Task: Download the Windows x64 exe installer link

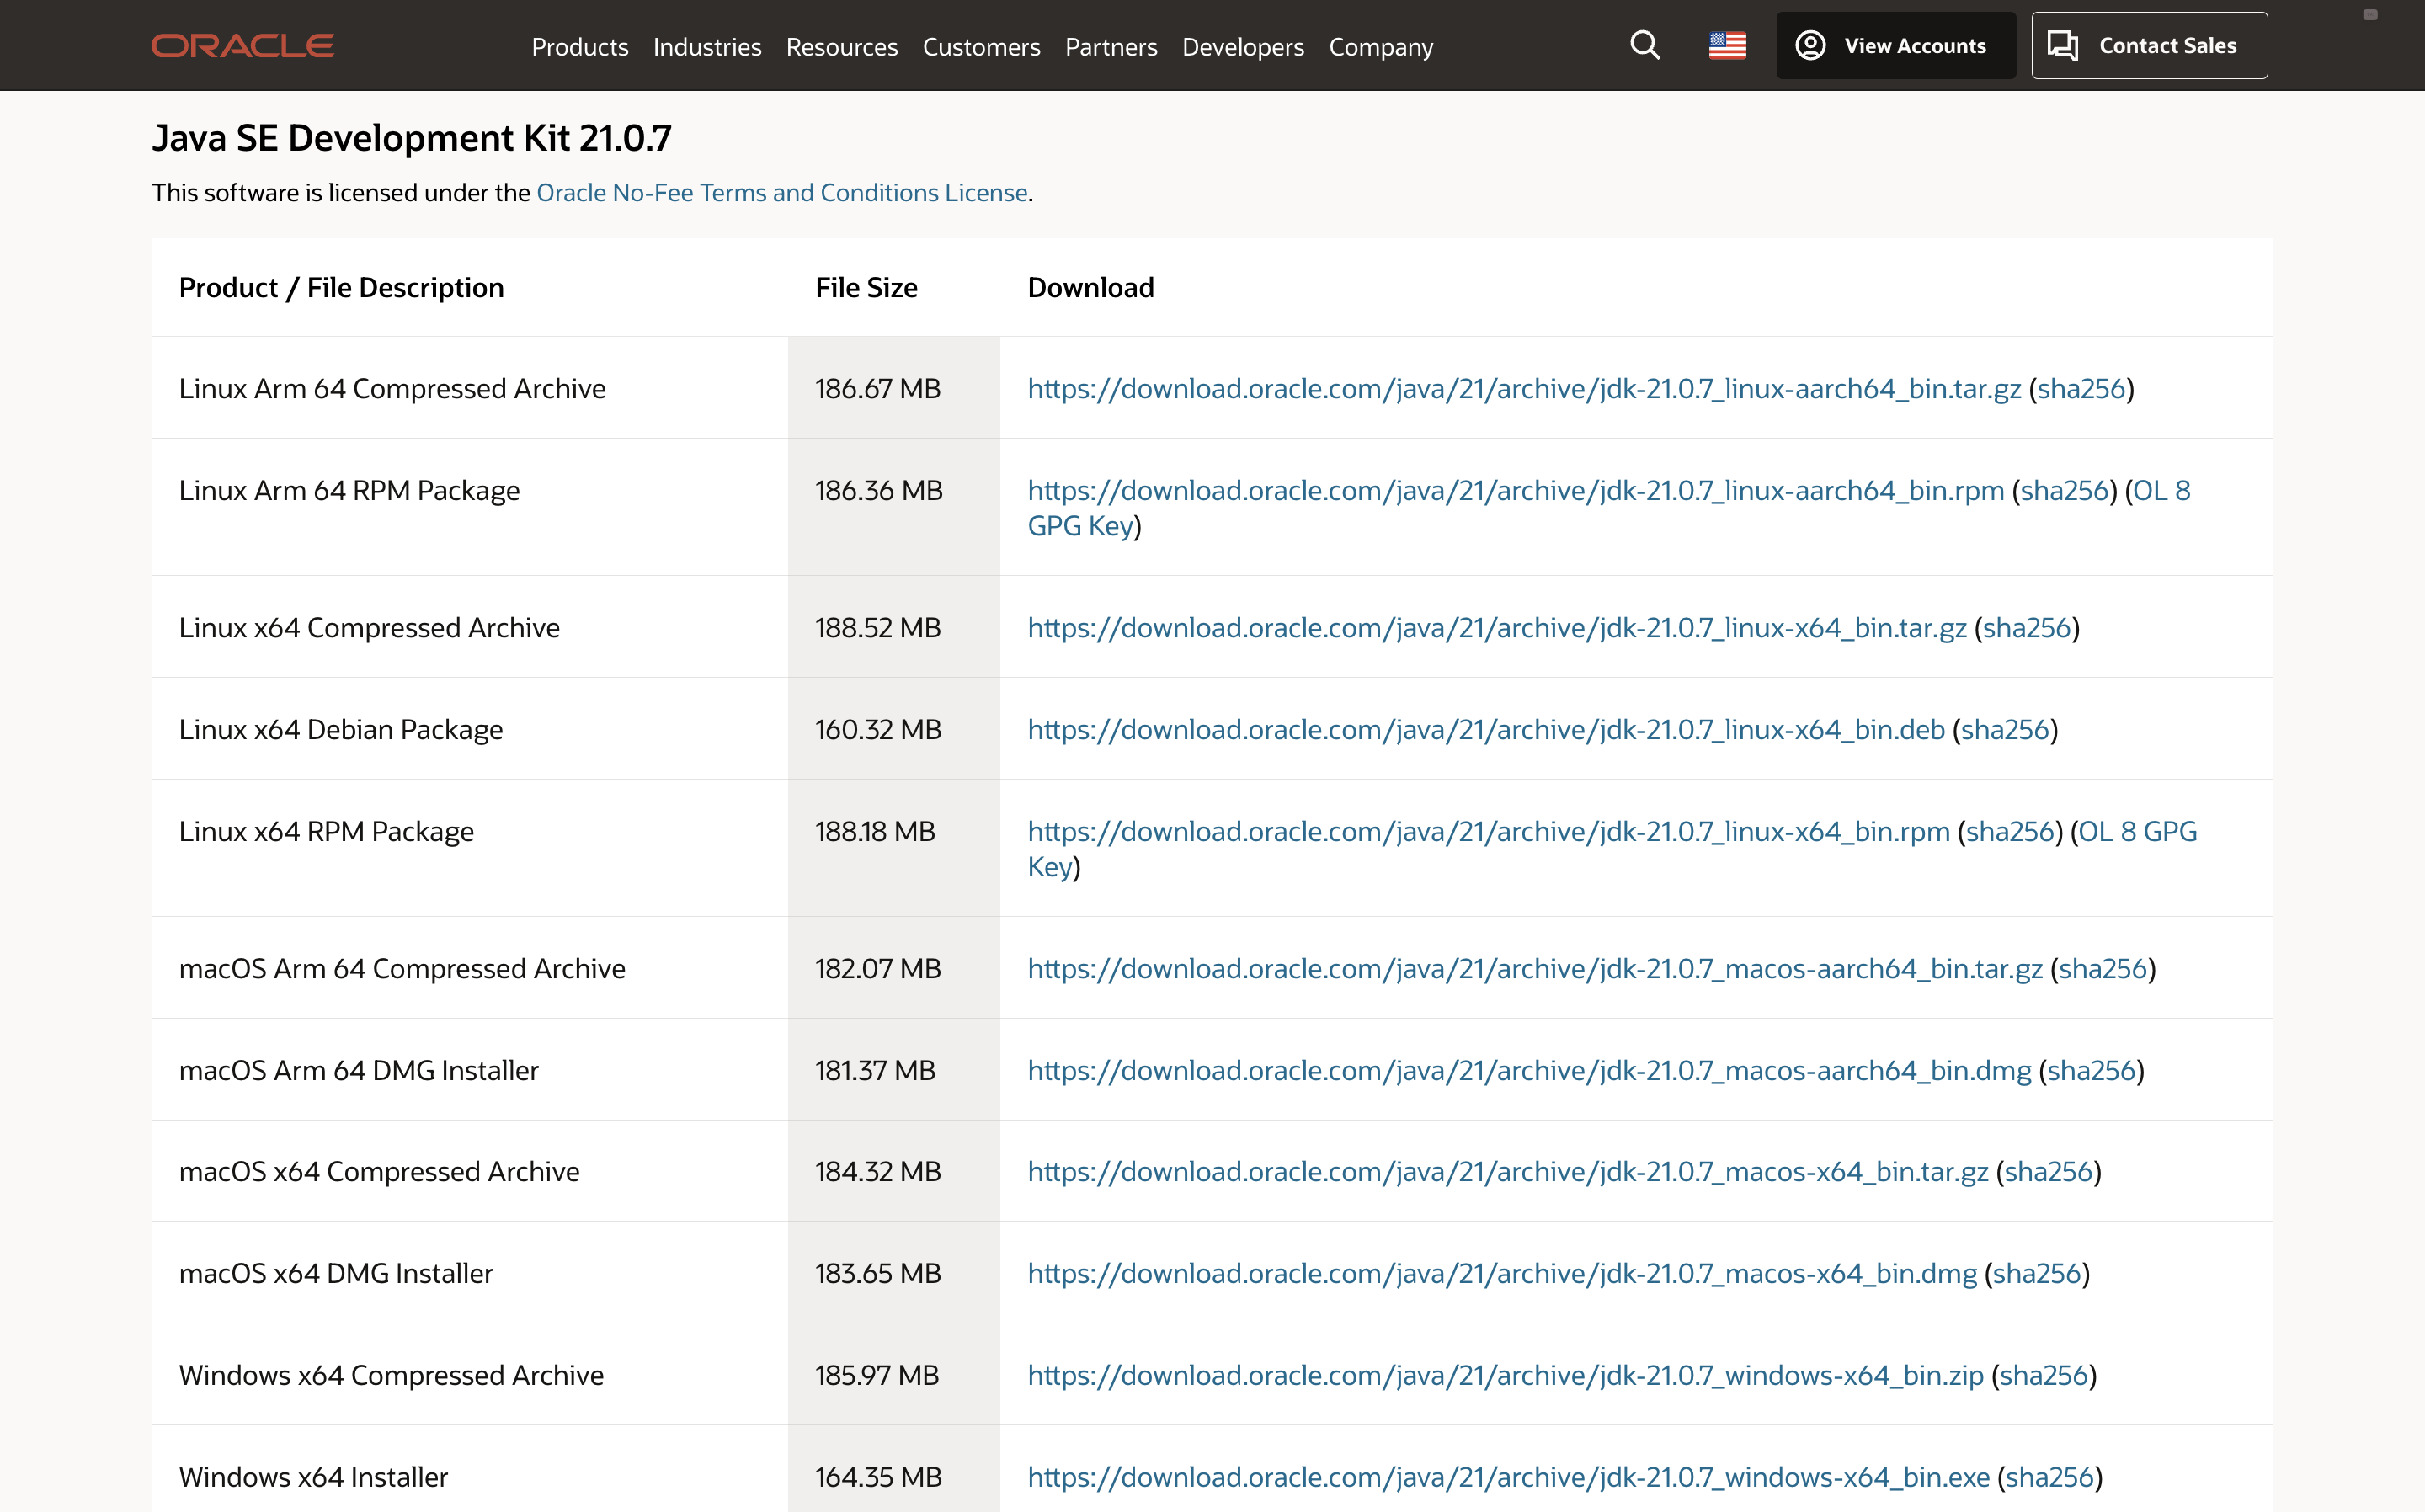Action: 1508,1478
